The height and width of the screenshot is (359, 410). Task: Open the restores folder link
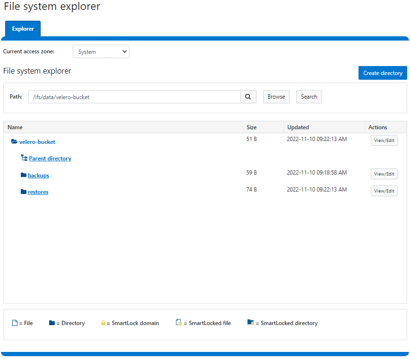[38, 192]
